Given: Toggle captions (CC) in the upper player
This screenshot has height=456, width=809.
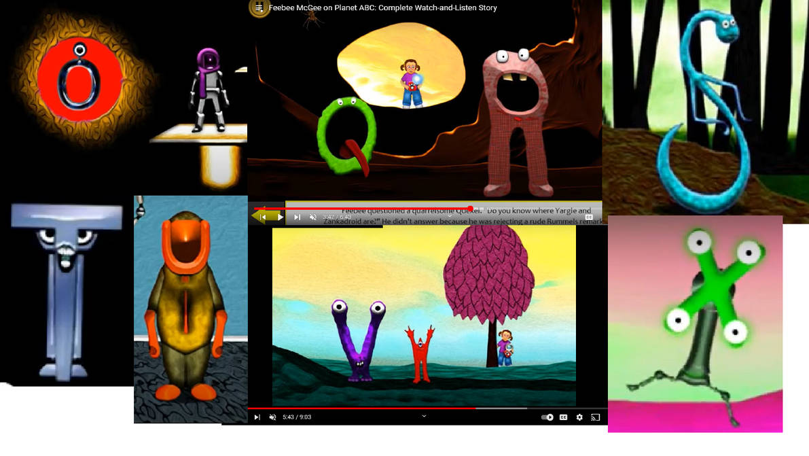Looking at the screenshot, I should 589,217.
